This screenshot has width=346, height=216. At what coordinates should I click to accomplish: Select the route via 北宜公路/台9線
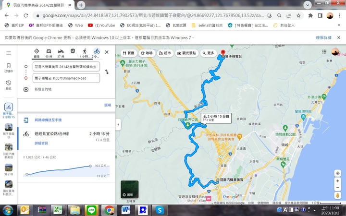pos(66,138)
